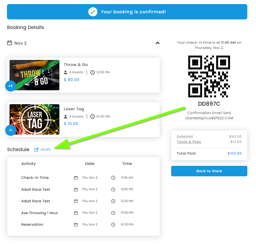The image size is (256, 244).
Task: Click the guests icon in Throw & Go
Action: [65, 72]
